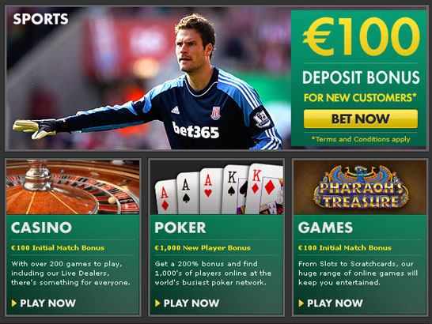Open the POKER section heading

pos(180,228)
